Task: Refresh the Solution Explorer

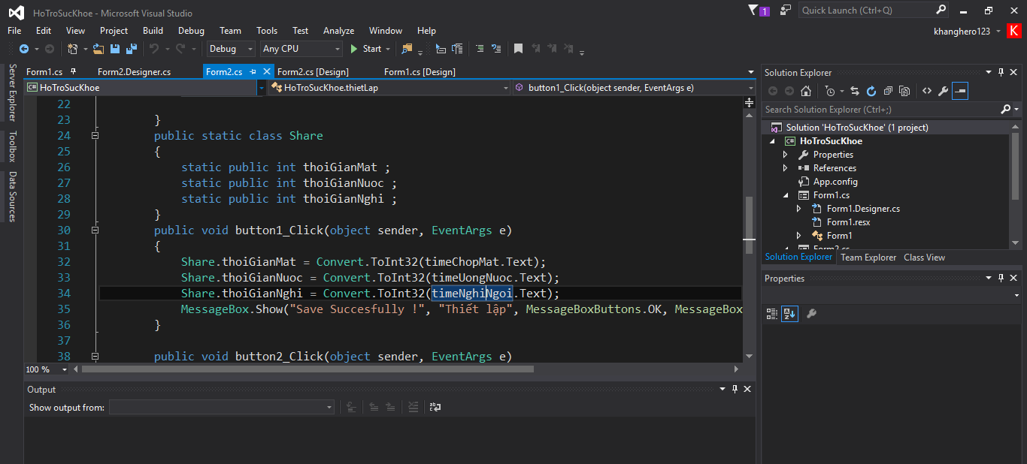Action: coord(871,91)
